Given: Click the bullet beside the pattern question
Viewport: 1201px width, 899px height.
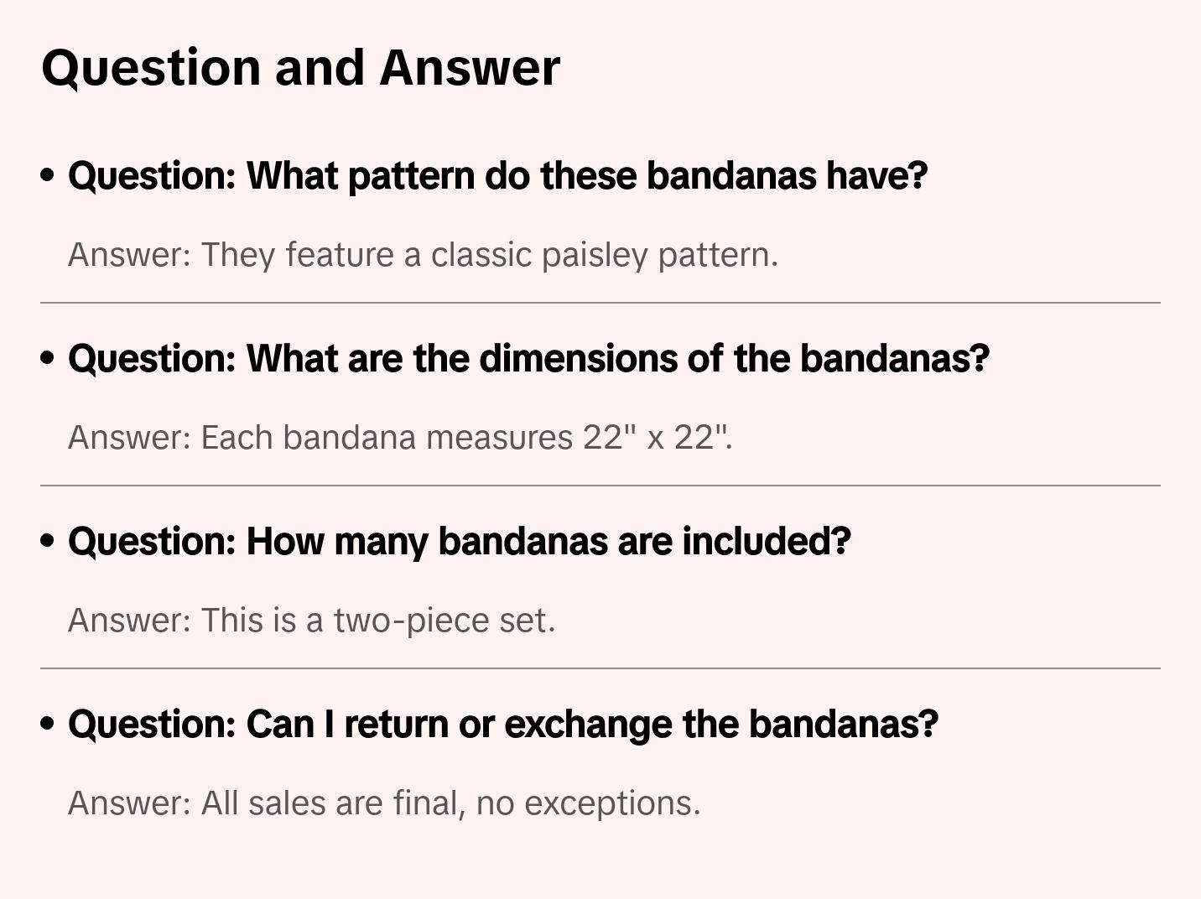Looking at the screenshot, I should [x=48, y=176].
